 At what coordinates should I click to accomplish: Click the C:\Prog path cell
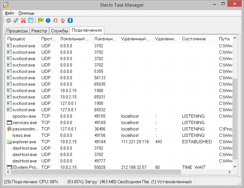point(225,129)
